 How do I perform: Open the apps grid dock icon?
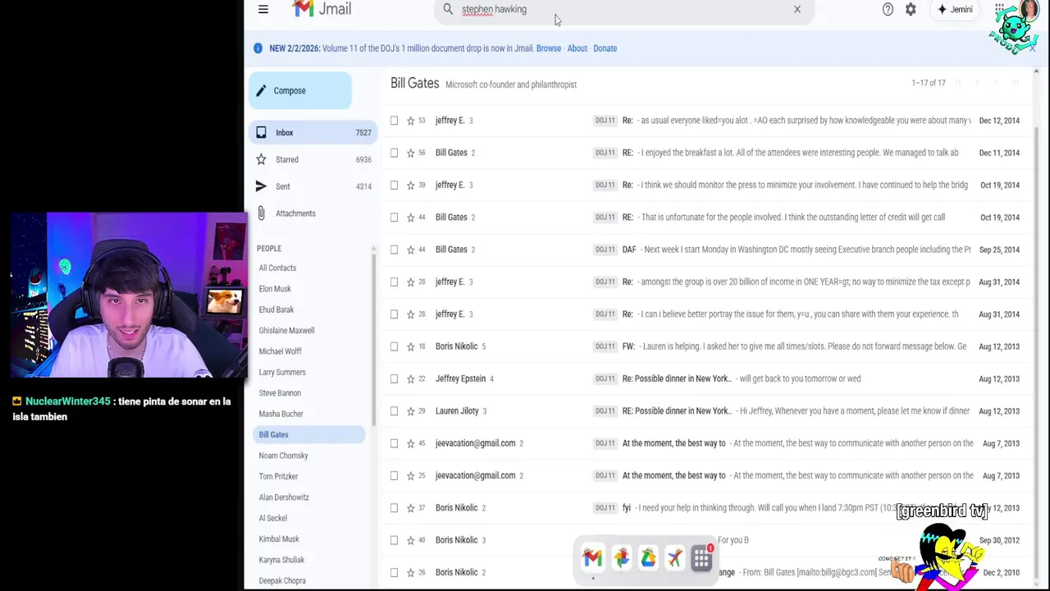click(x=701, y=559)
